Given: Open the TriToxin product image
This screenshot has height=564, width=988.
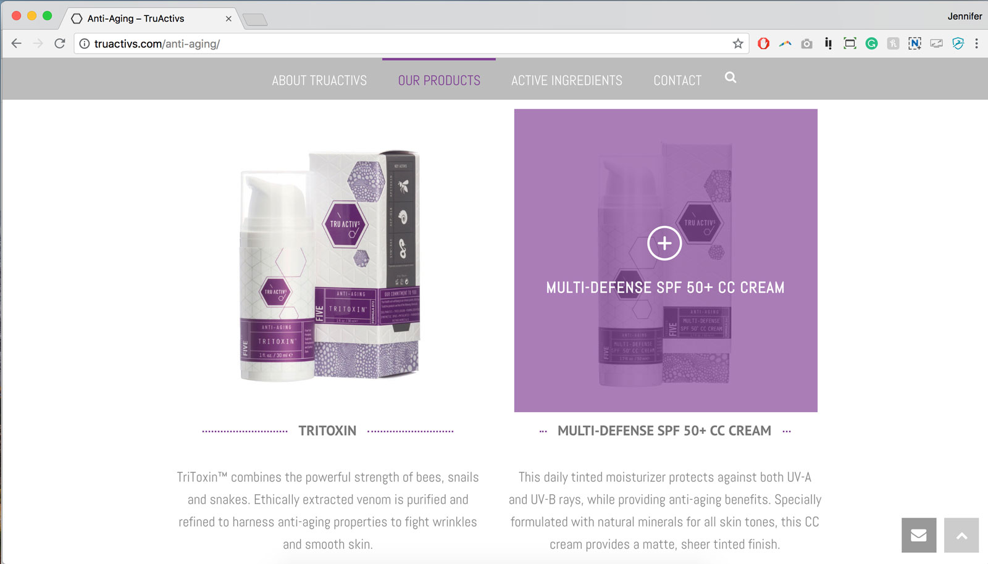Looking at the screenshot, I should pyautogui.click(x=329, y=265).
